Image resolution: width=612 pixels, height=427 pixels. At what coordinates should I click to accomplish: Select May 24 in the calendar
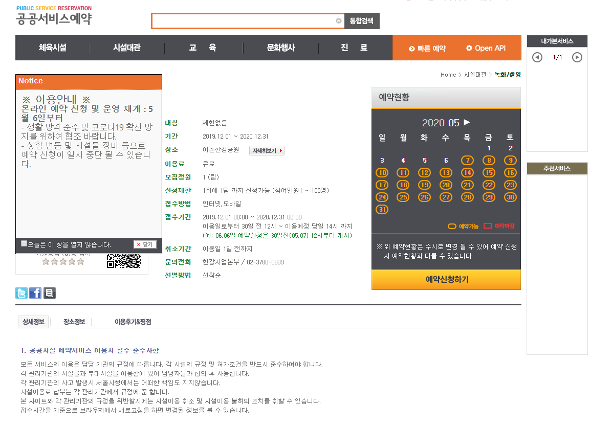click(x=382, y=197)
